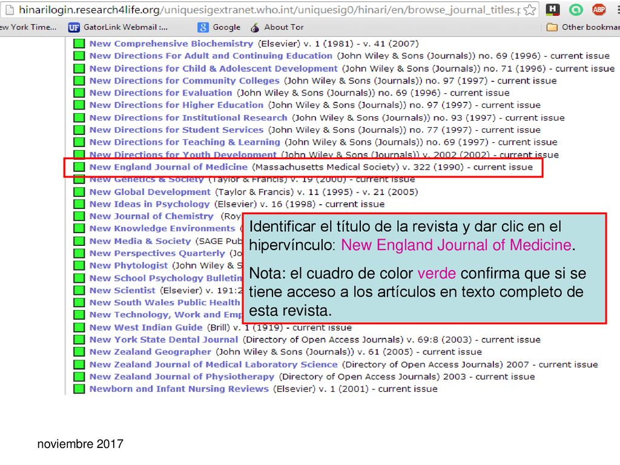Open New Phytologist journal
This screenshot has width=620, height=465.
[x=128, y=266]
